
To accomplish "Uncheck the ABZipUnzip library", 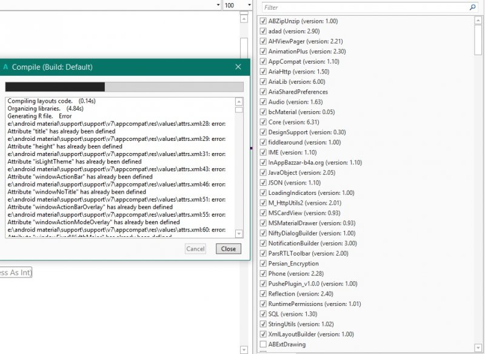I will 263,21.
